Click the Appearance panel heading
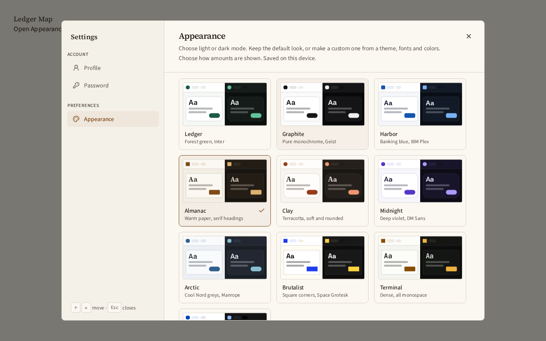The width and height of the screenshot is (546, 341). click(202, 36)
